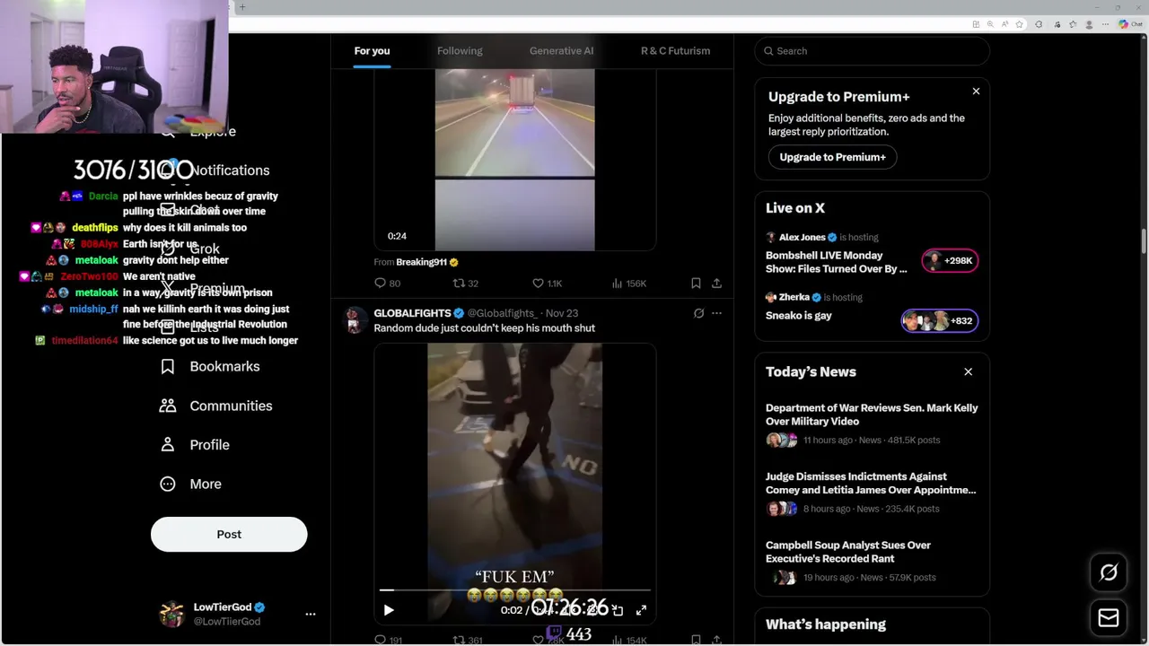Open browser split screen icon

(976, 24)
